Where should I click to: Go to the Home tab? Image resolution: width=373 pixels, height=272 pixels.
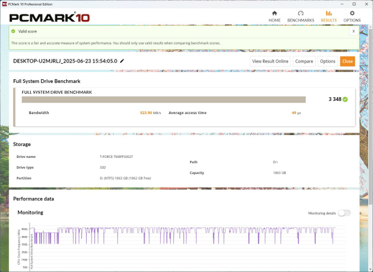(x=274, y=16)
